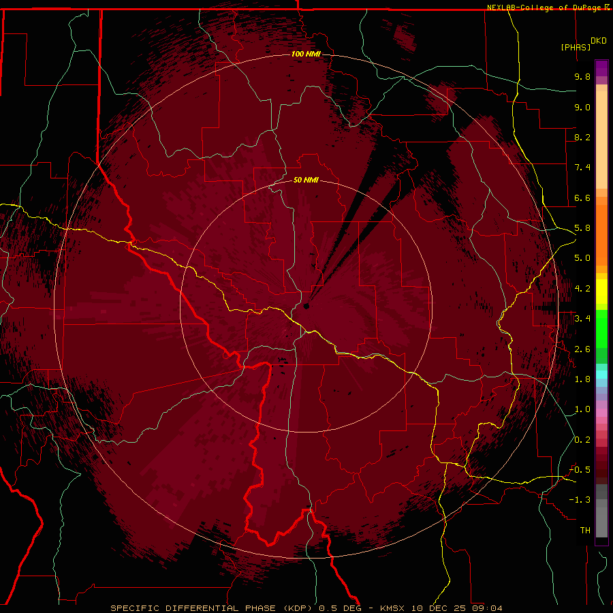
Task: Click the 9.8 value on the color scale
Action: coord(582,76)
